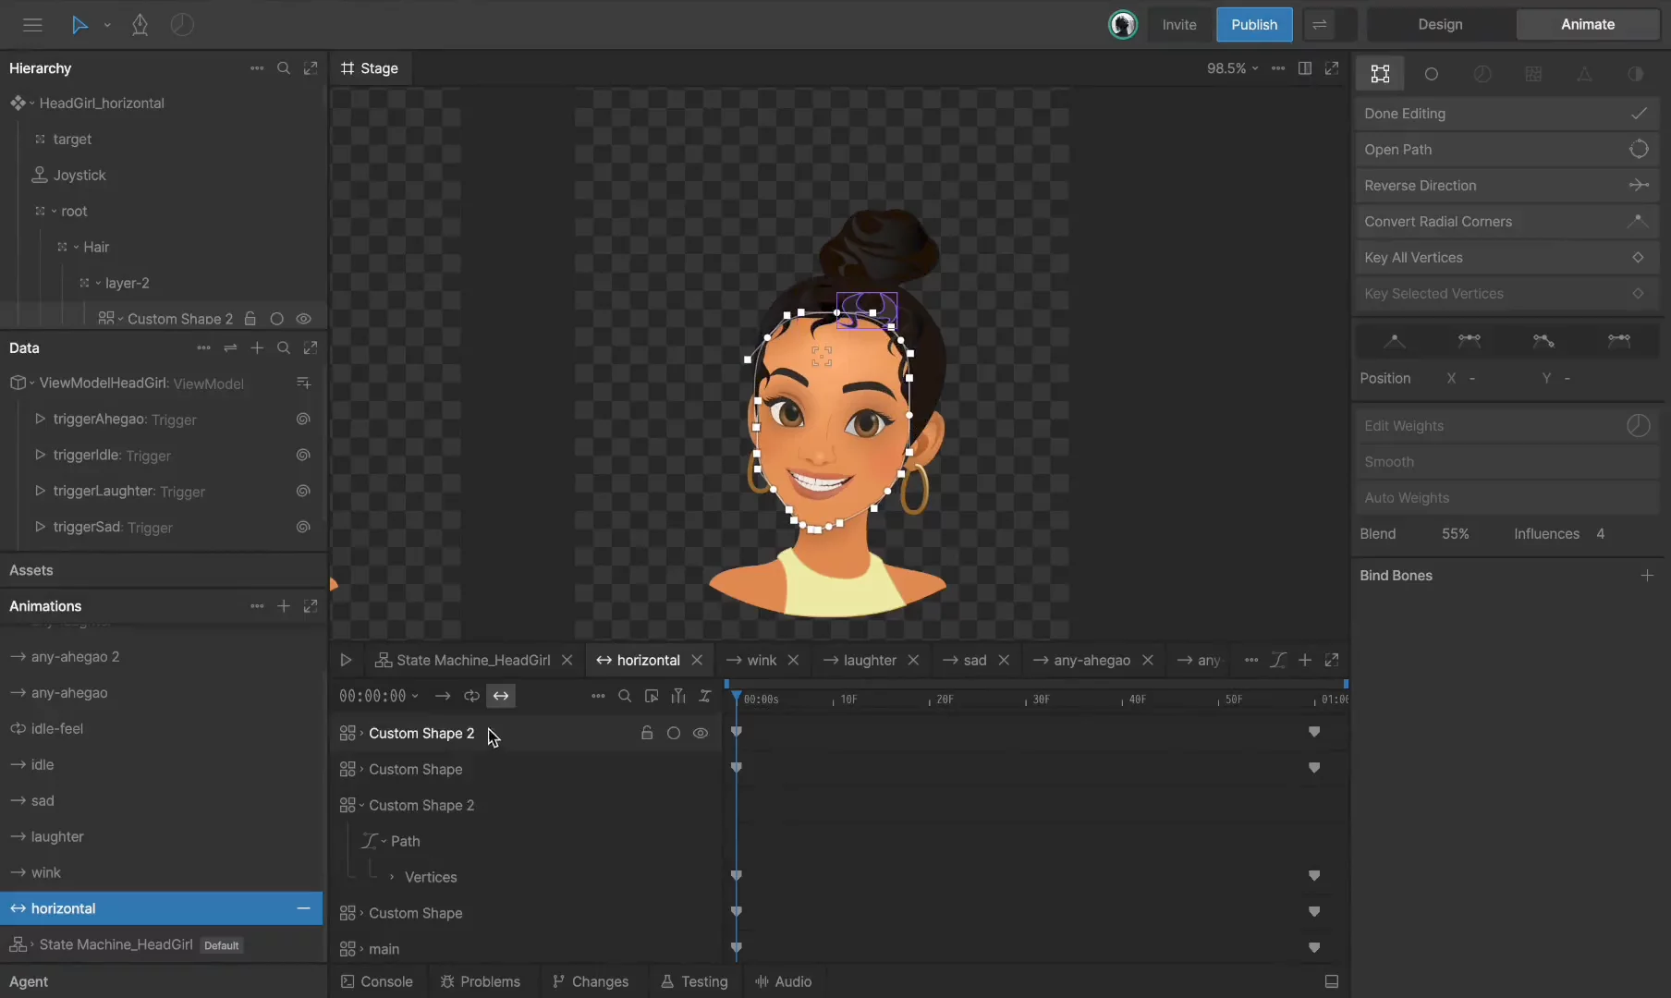
Task: Set vertex to asymmetric handles
Action: pyautogui.click(x=1619, y=341)
